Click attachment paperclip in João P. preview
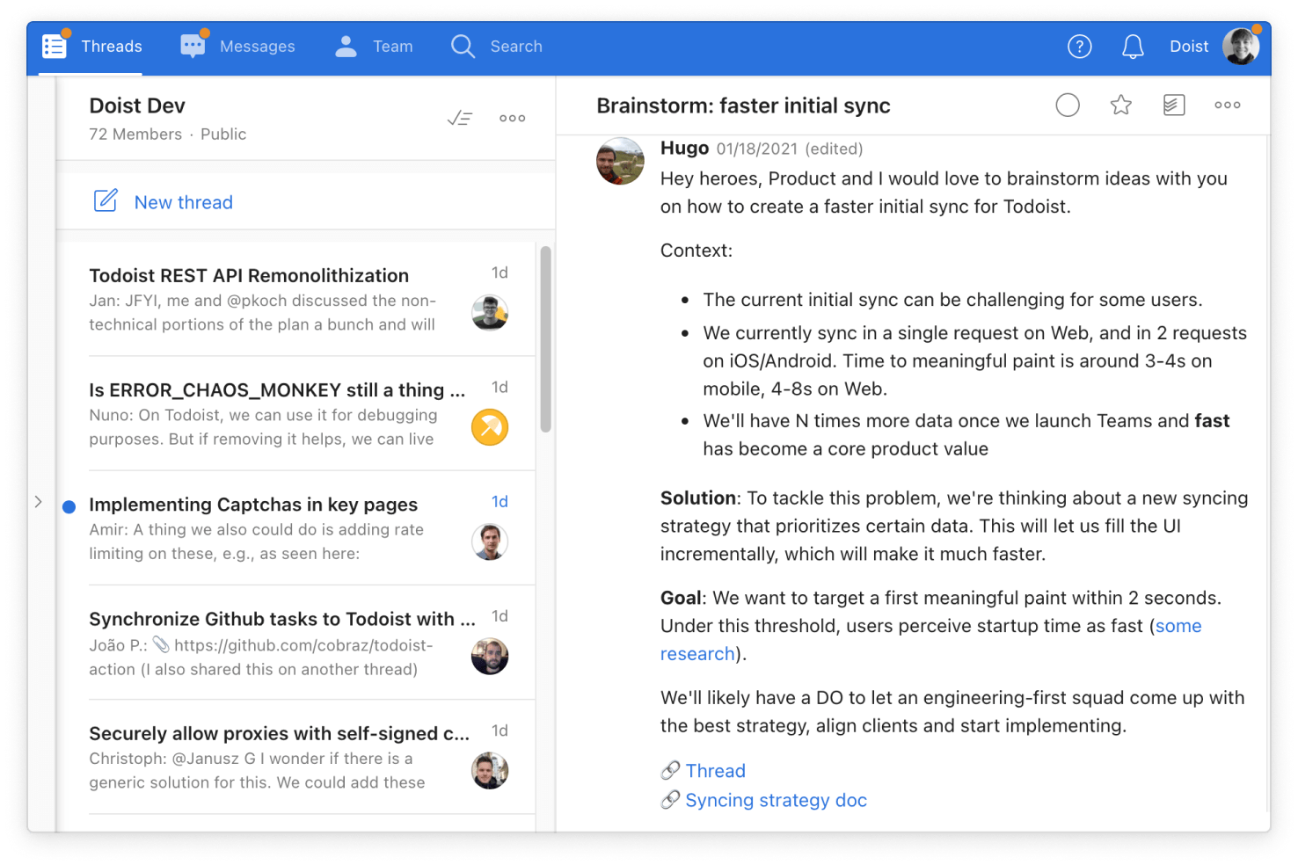This screenshot has width=1298, height=865. click(x=161, y=645)
